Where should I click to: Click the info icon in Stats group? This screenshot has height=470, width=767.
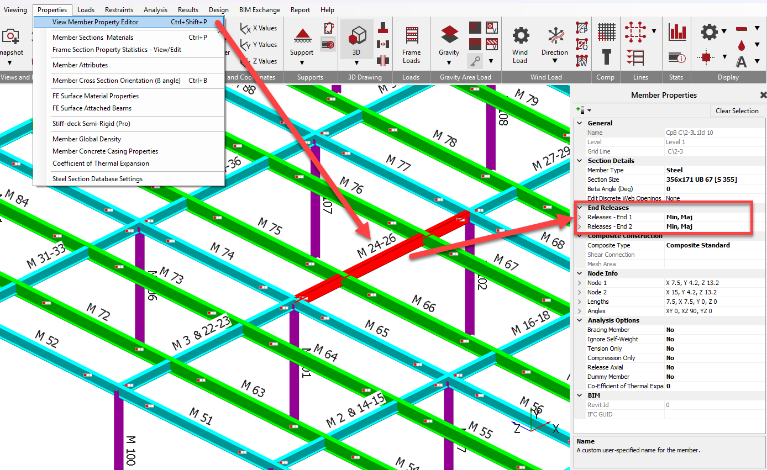click(x=677, y=57)
